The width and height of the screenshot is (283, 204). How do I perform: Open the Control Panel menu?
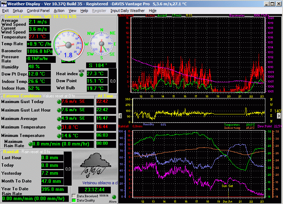coord(38,11)
